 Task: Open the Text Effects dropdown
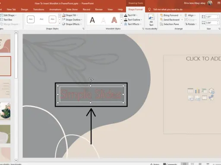pos(133,24)
